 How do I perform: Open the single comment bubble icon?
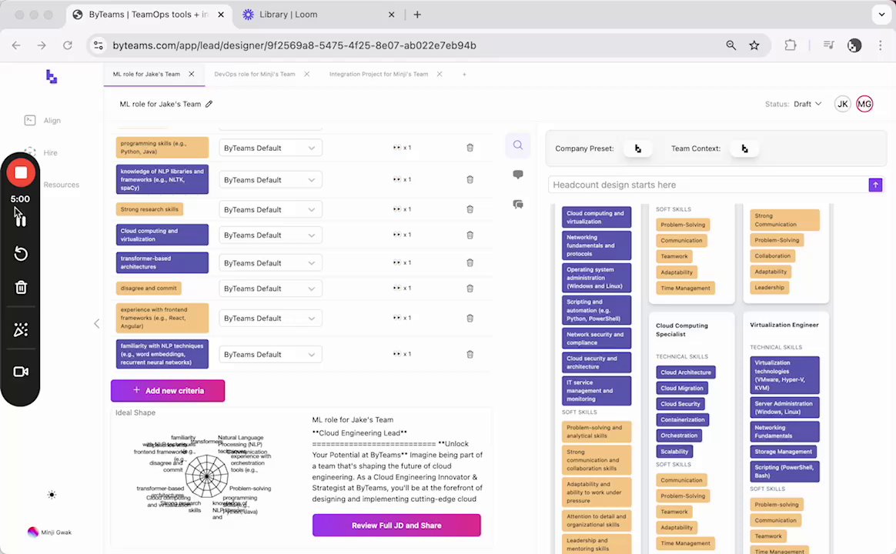click(518, 175)
